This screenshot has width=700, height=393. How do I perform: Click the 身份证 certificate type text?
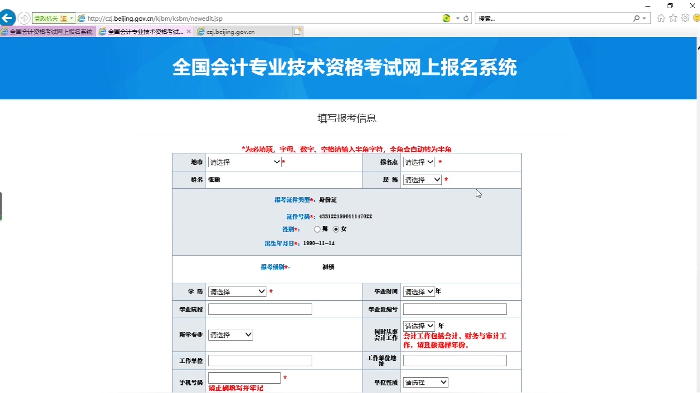[328, 200]
